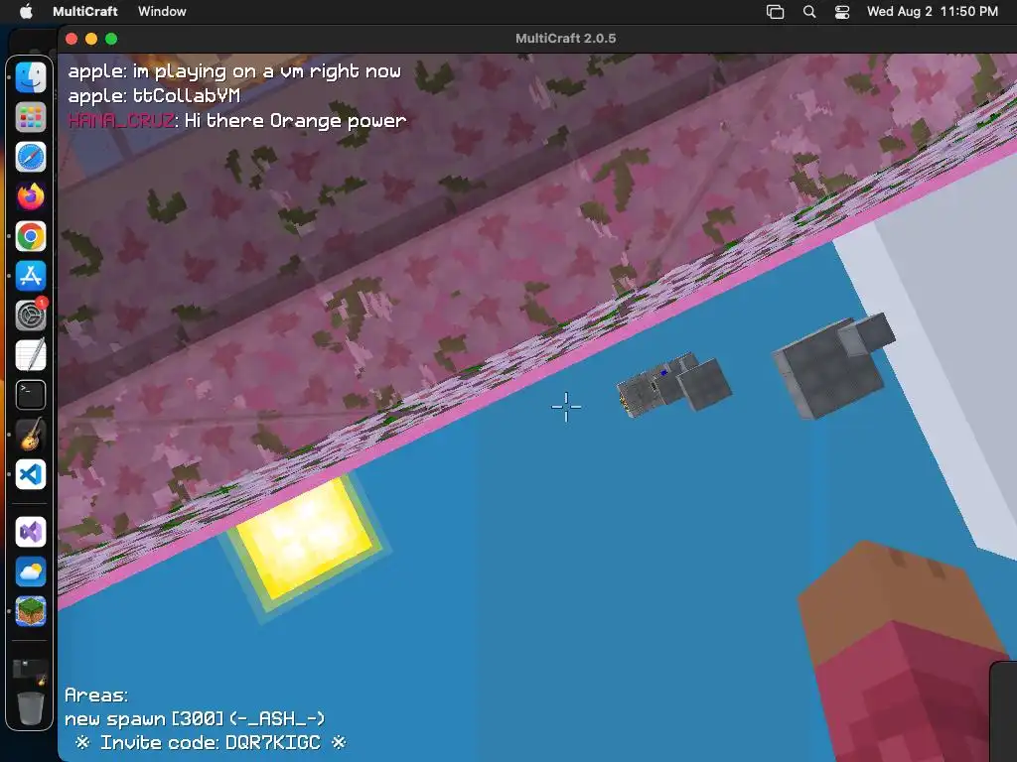Open the Apple menu

[26, 11]
